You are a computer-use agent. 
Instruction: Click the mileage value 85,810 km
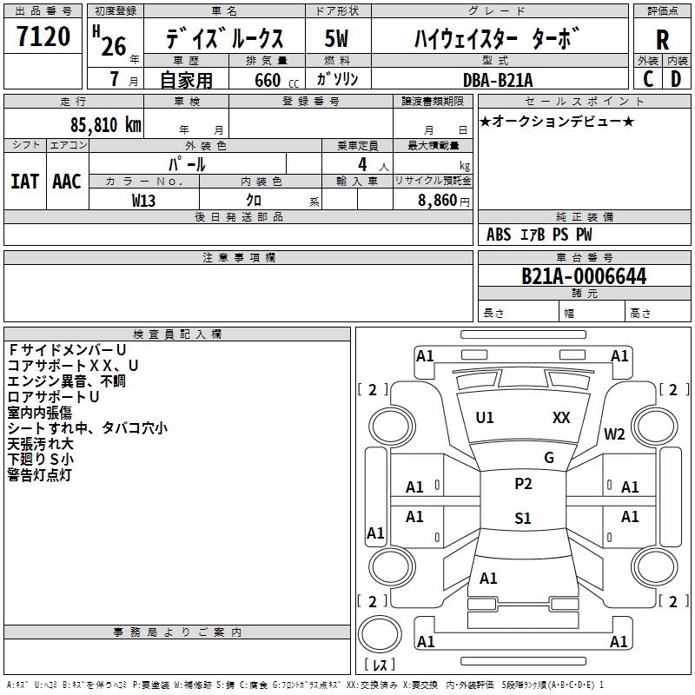pyautogui.click(x=106, y=124)
